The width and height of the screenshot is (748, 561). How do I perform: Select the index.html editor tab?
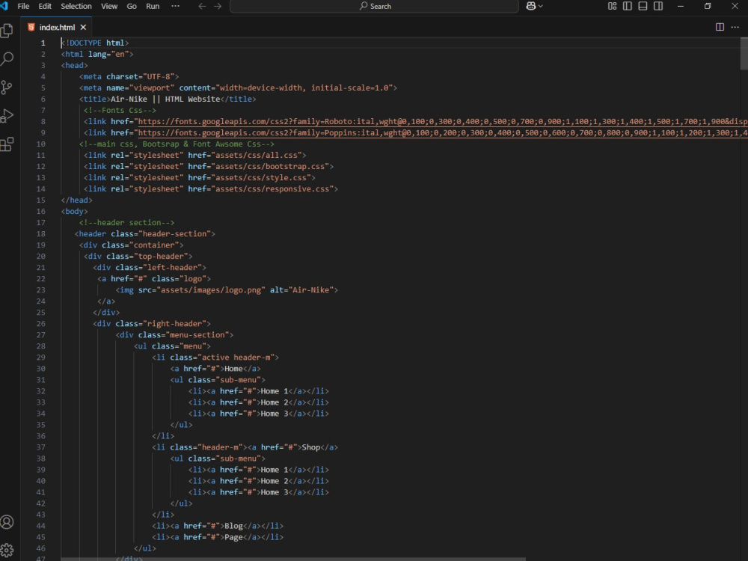click(x=57, y=27)
